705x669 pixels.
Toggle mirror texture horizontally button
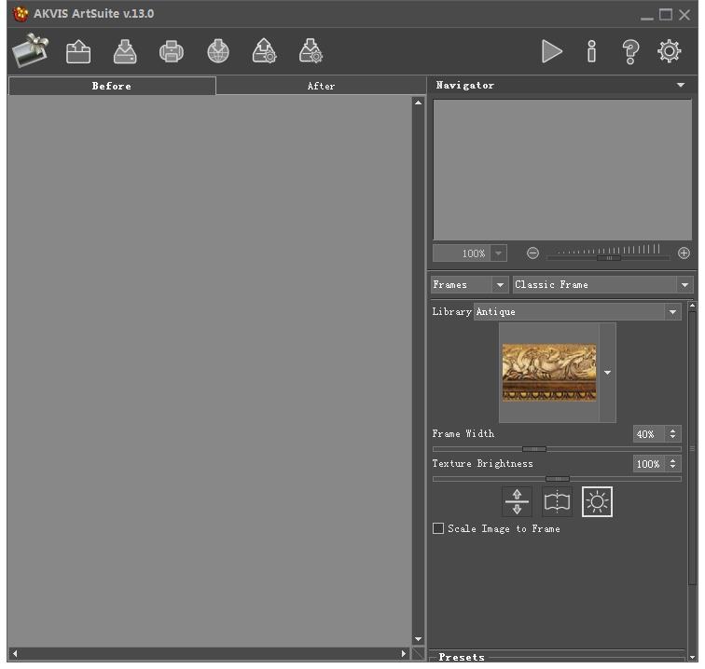click(557, 502)
